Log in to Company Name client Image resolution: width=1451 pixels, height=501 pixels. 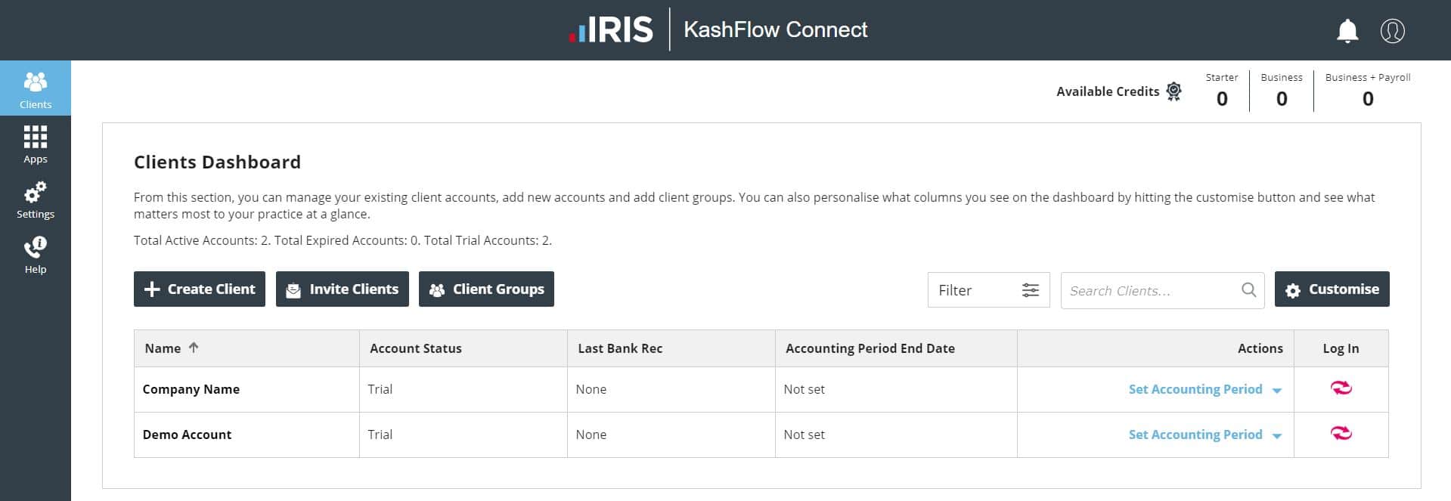click(1341, 389)
